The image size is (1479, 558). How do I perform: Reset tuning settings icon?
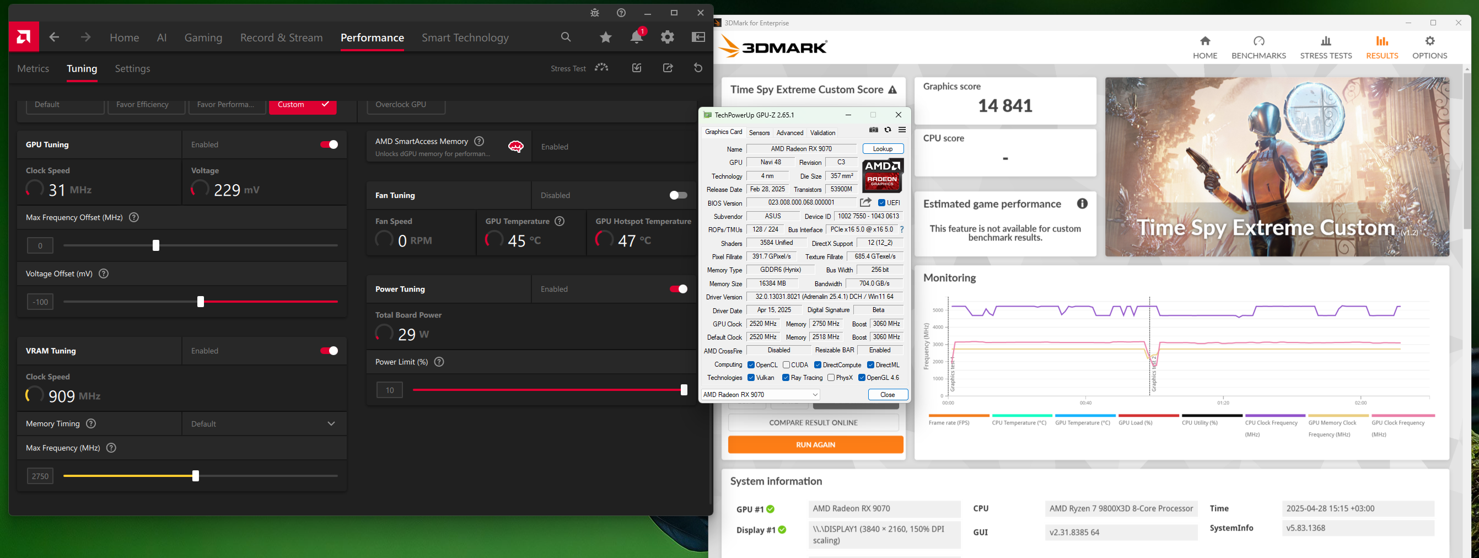(698, 68)
